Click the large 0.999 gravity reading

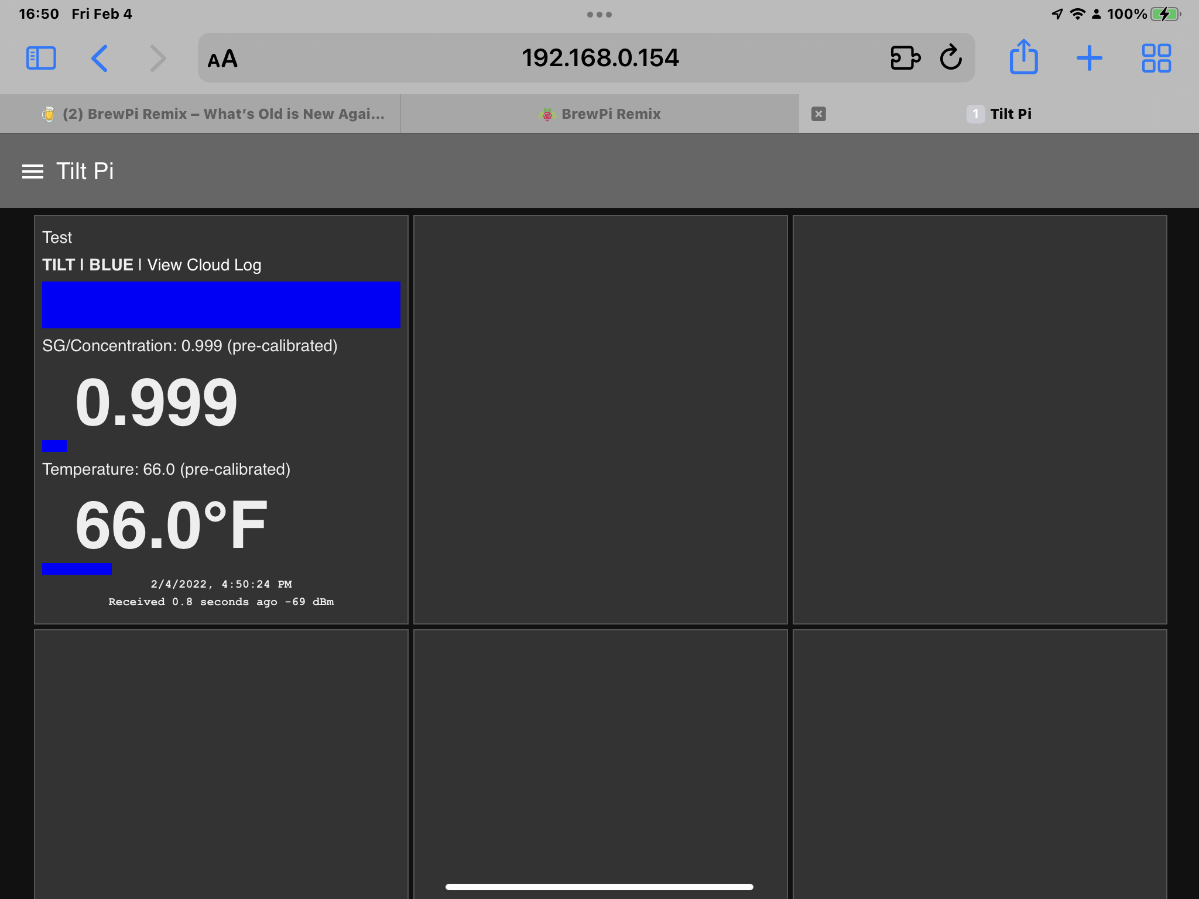[x=156, y=402]
